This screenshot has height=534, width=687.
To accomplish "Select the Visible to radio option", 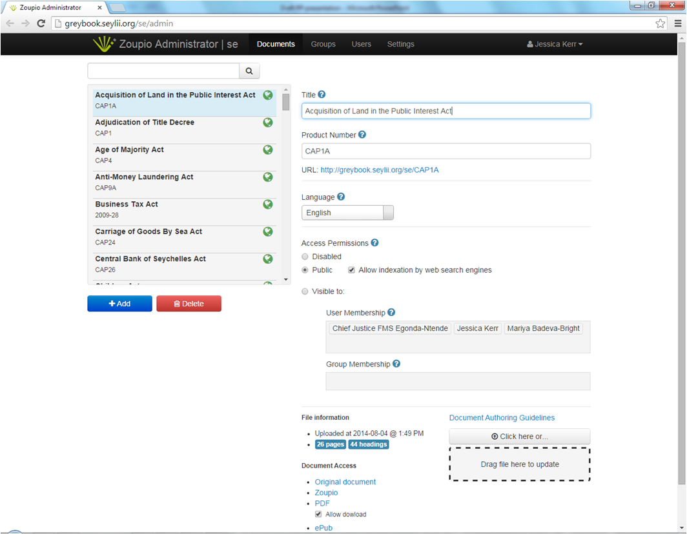I will tap(305, 292).
